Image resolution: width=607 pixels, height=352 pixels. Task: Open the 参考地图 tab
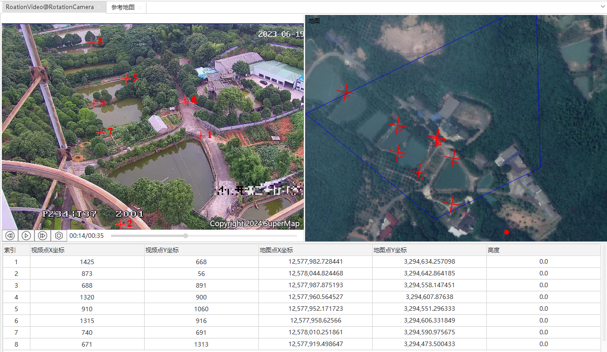point(123,7)
